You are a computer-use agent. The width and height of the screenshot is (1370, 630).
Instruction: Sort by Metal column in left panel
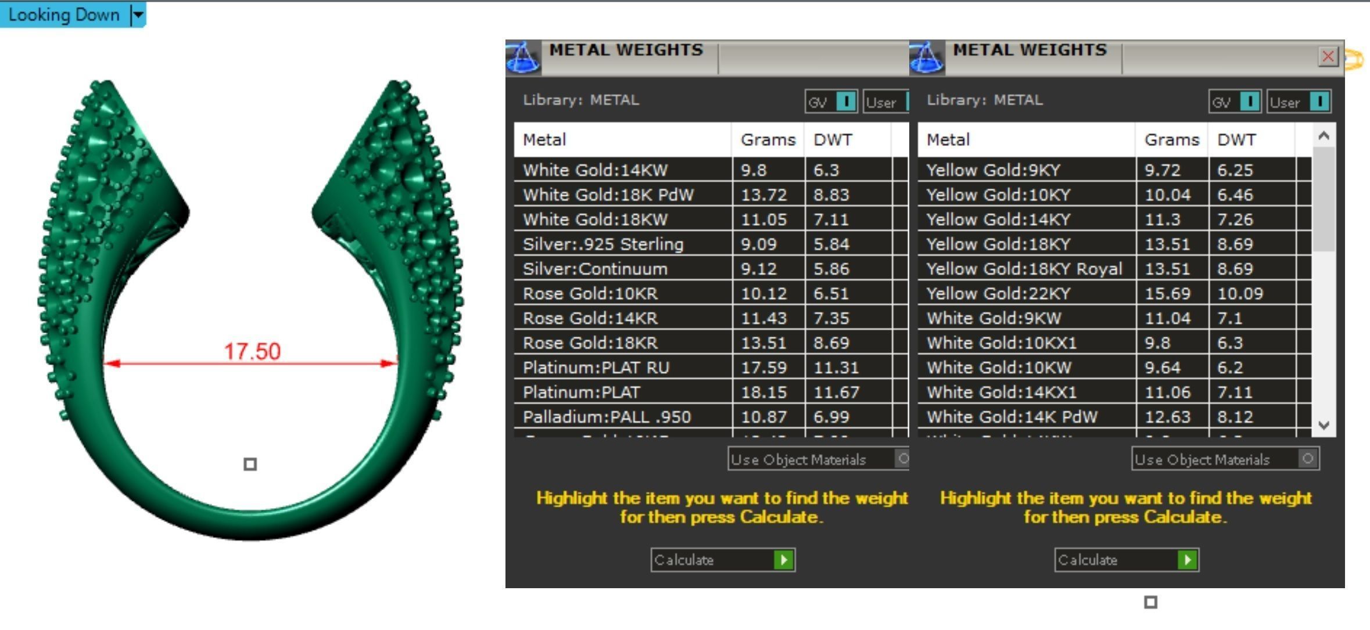point(623,139)
